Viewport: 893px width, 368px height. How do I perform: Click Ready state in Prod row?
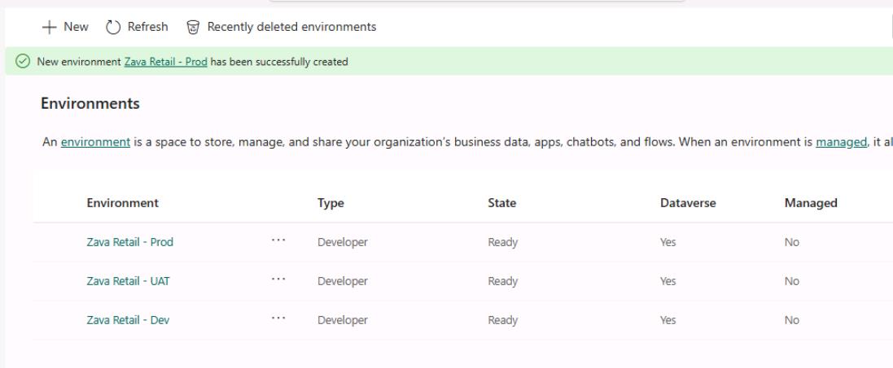click(503, 242)
